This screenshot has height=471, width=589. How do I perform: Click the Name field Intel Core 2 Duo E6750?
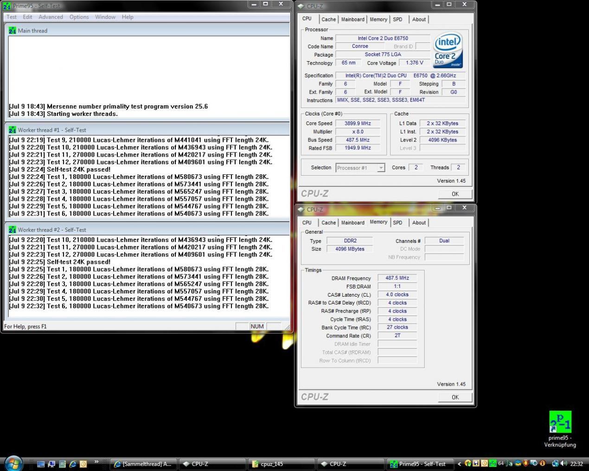point(383,38)
